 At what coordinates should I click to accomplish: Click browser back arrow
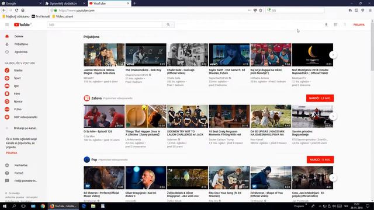pyautogui.click(x=4, y=10)
